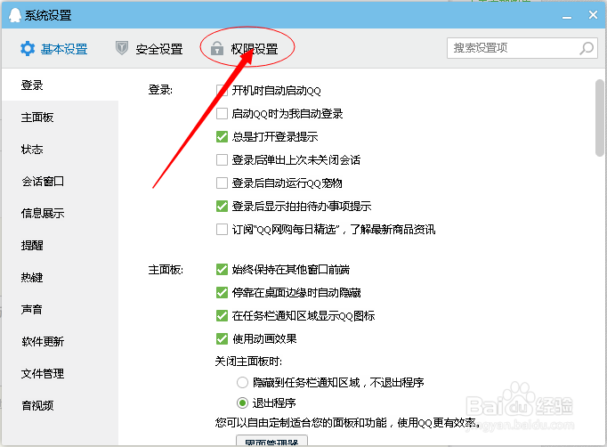Select 文件管理 in sidebar
Screen dimensions: 607x447
60,374
